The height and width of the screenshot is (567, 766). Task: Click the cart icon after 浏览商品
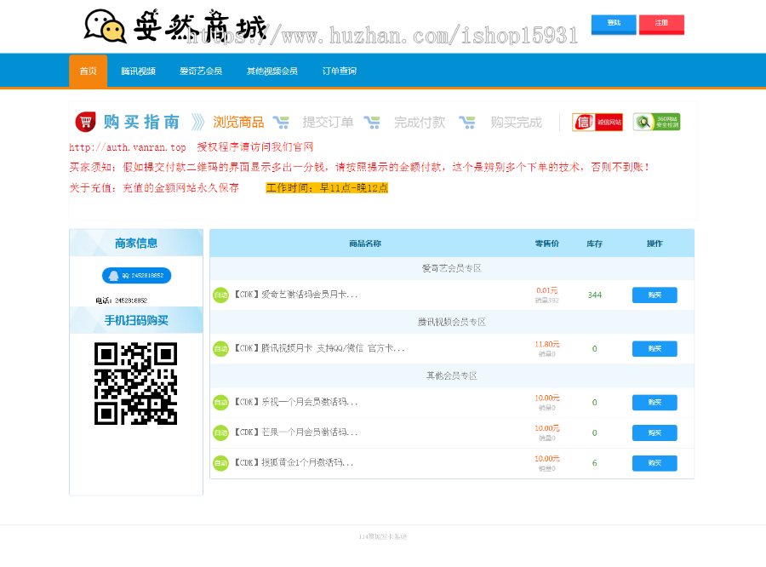[281, 123]
